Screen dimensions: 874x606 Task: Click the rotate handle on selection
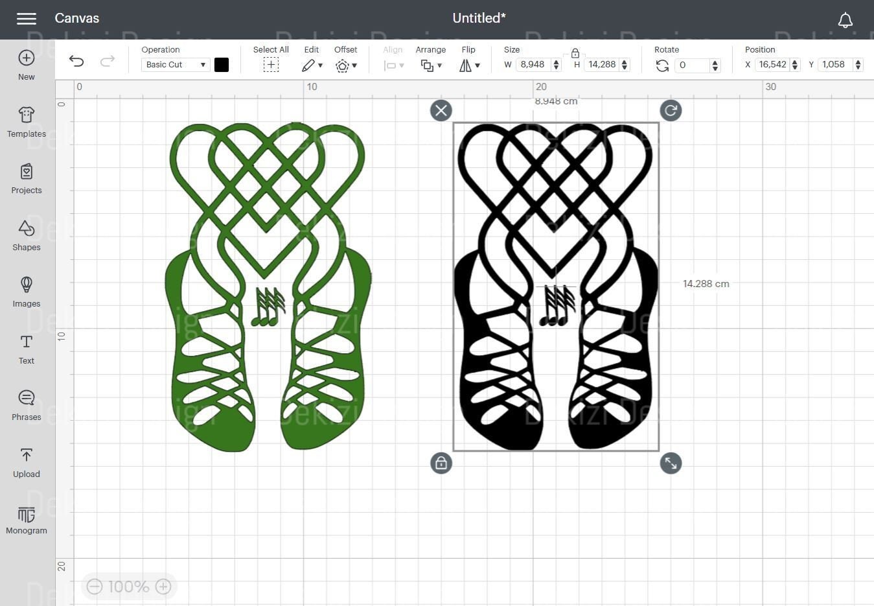tap(671, 111)
